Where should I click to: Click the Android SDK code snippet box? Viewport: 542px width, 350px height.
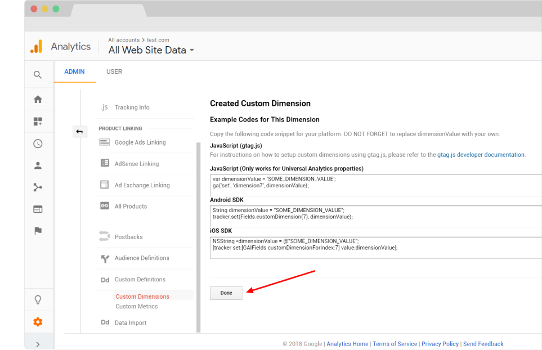click(x=375, y=214)
